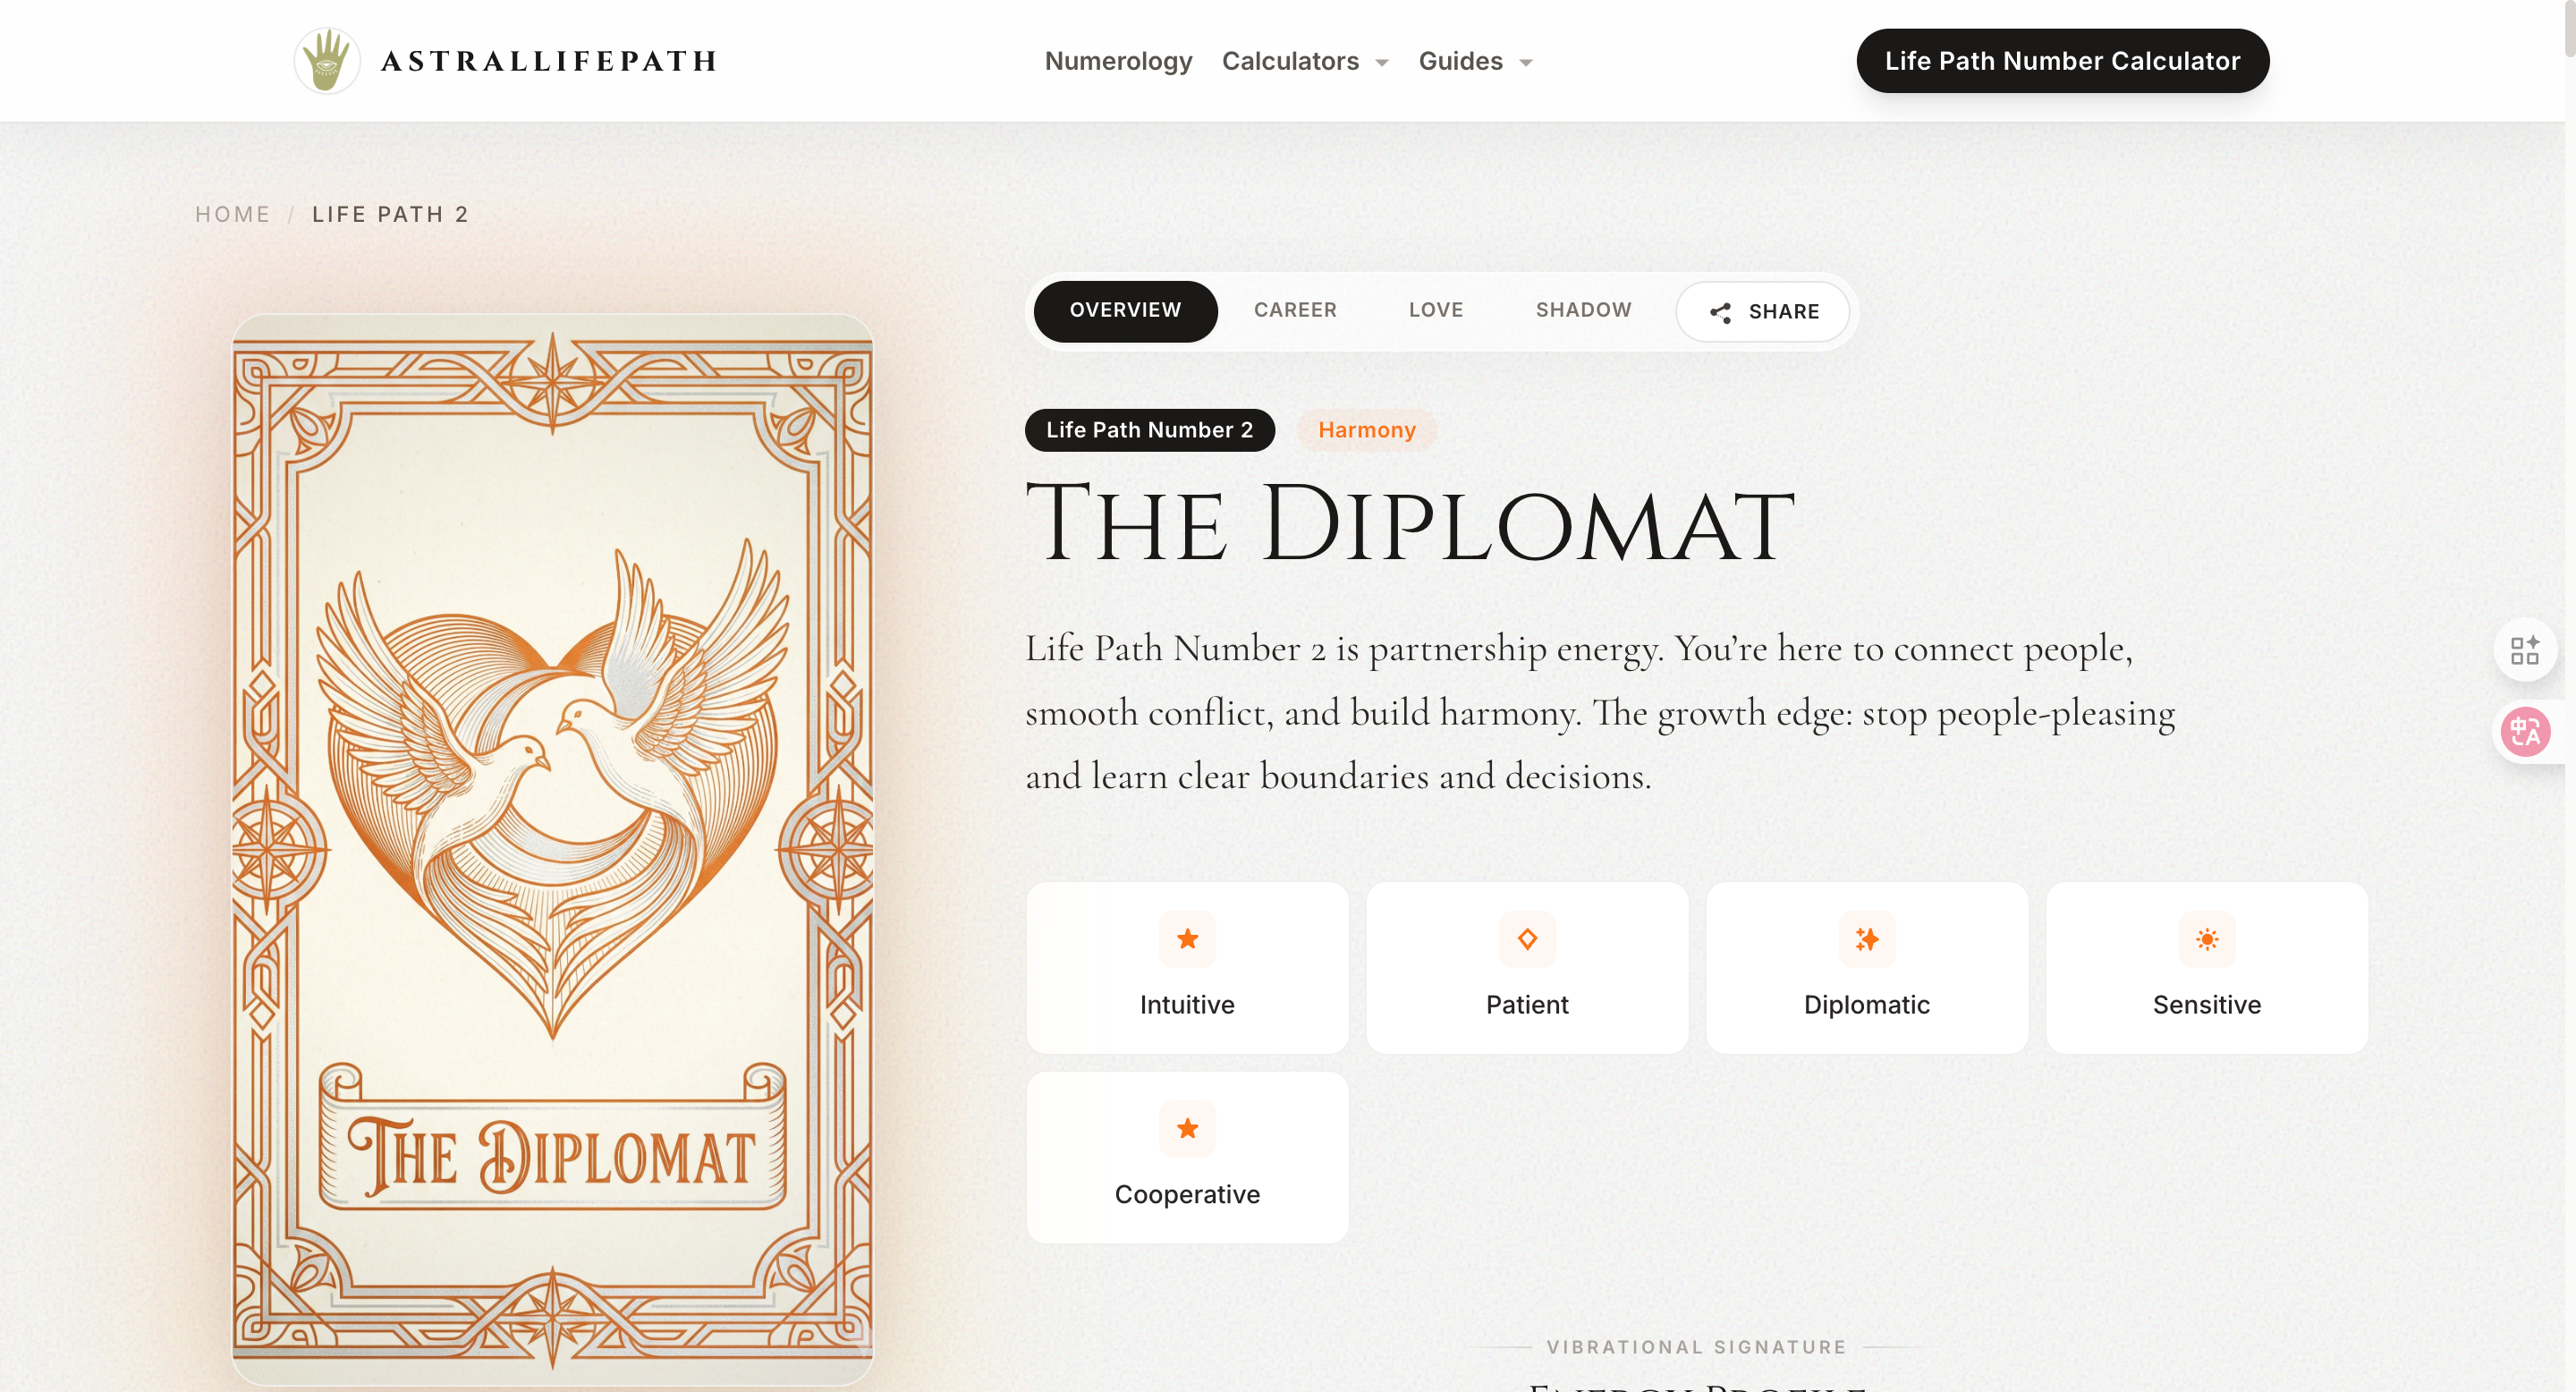Expand the Guides dropdown menu

[x=1475, y=61]
